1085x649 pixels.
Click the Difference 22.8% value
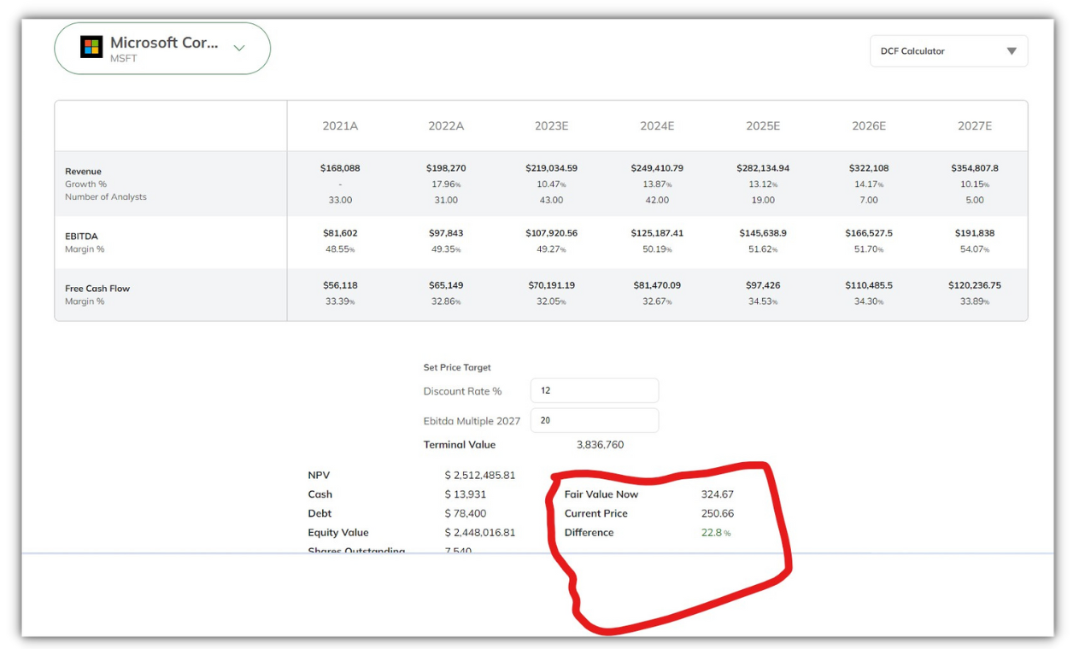click(716, 532)
